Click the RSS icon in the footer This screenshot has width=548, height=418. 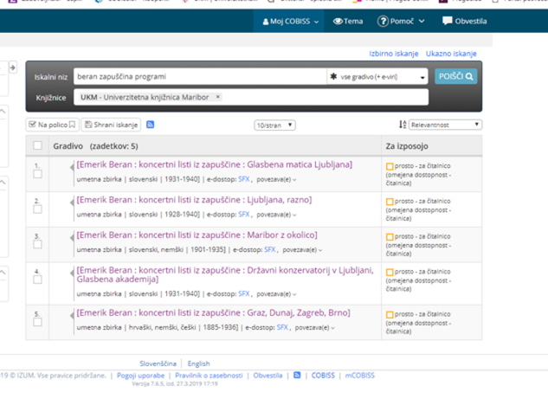tap(297, 376)
